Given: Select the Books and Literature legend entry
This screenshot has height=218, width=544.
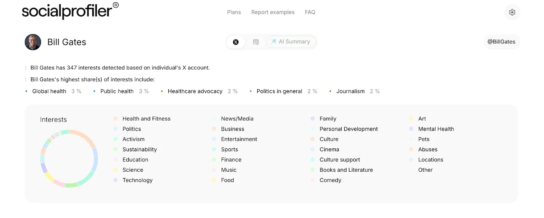Looking at the screenshot, I should 342,170.
